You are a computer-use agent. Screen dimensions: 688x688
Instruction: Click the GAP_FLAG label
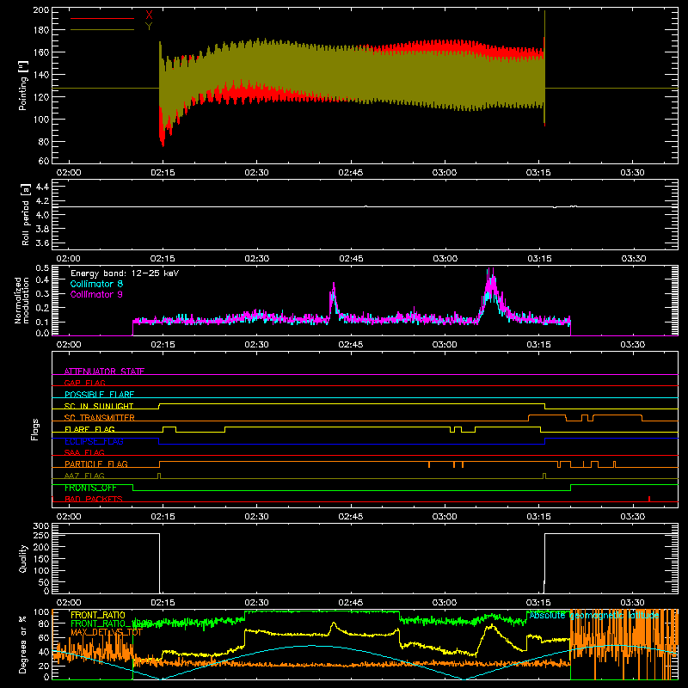click(x=84, y=383)
